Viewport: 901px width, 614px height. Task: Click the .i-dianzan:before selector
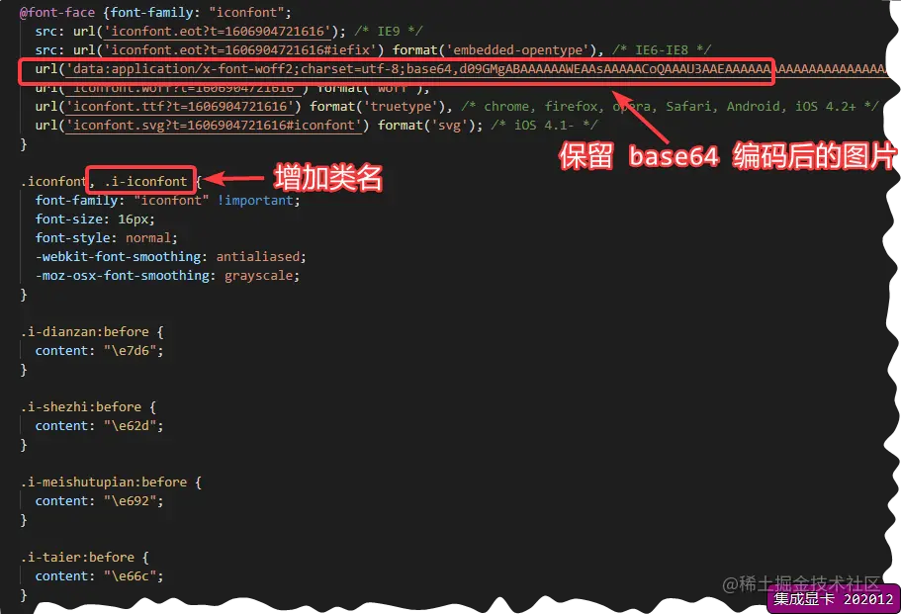[x=84, y=332]
